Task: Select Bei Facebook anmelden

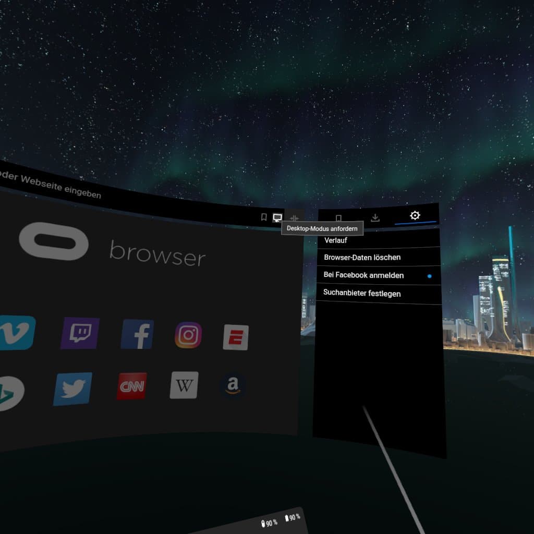Action: pyautogui.click(x=363, y=275)
